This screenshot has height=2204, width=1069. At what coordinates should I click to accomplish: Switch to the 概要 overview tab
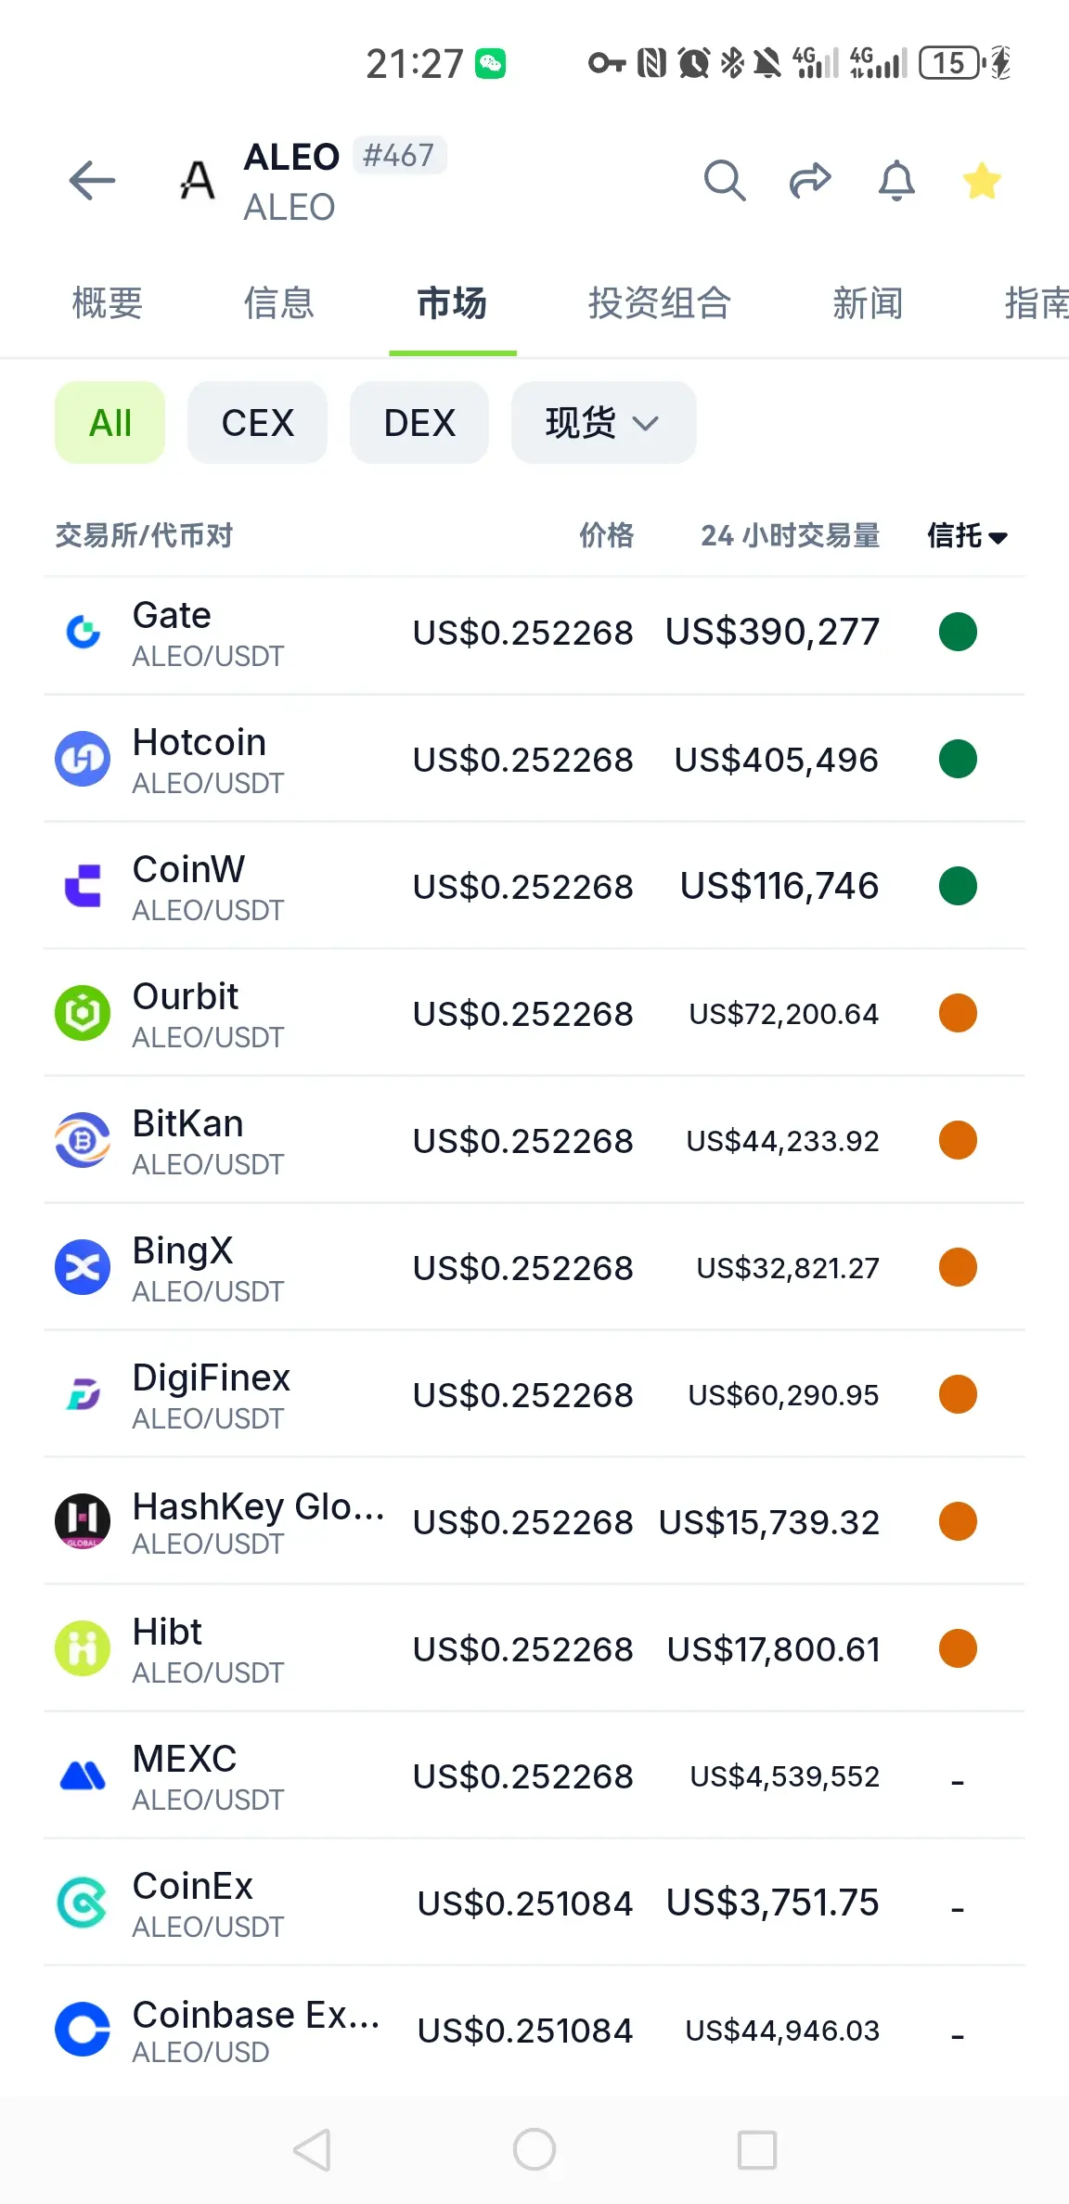[x=108, y=303]
